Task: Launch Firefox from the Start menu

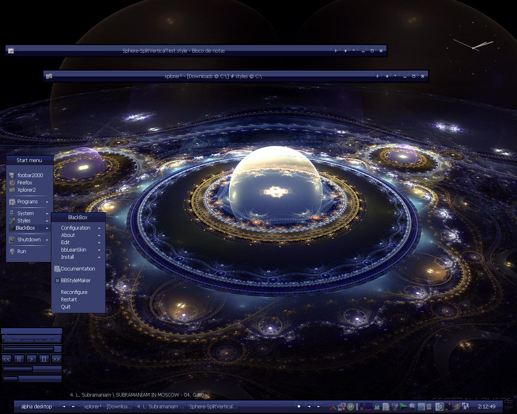Action: [30, 182]
